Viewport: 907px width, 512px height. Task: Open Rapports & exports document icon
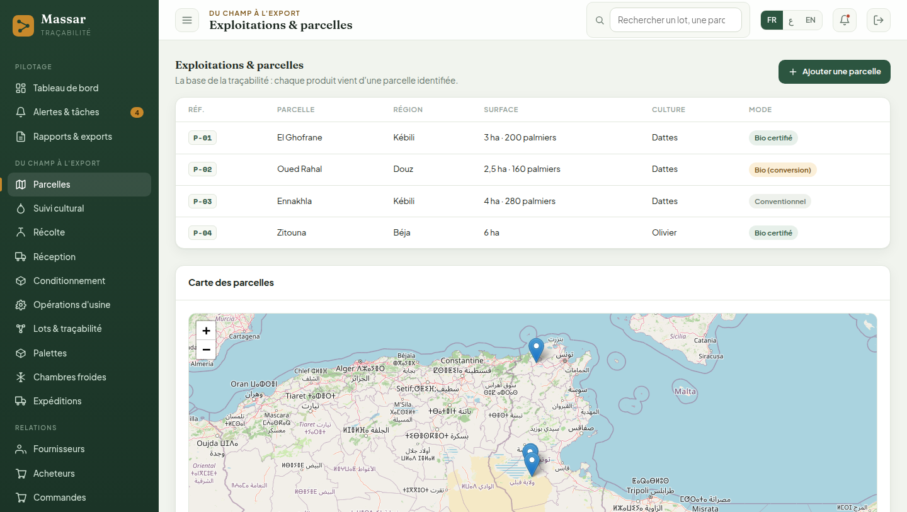coord(21,137)
